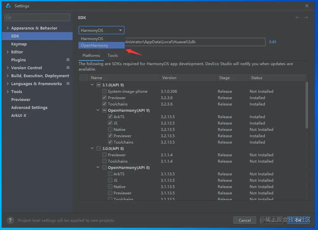Click the help question mark icon
This screenshot has width=318, height=230.
(10, 220)
